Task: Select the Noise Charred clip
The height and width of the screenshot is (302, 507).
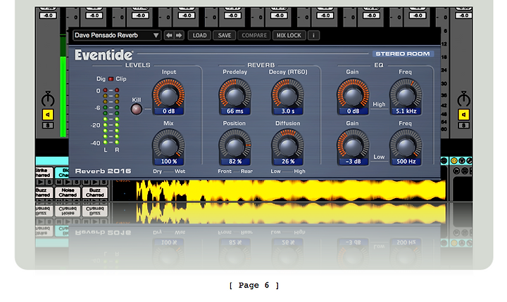Action: coord(68,192)
